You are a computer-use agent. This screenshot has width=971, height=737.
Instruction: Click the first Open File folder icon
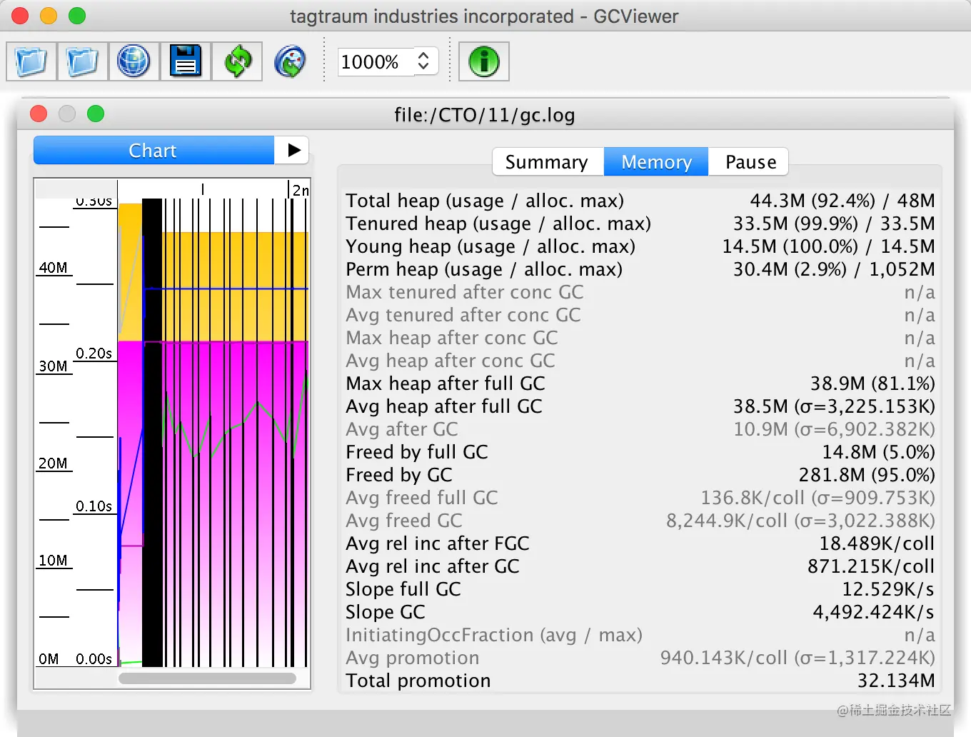click(x=31, y=61)
